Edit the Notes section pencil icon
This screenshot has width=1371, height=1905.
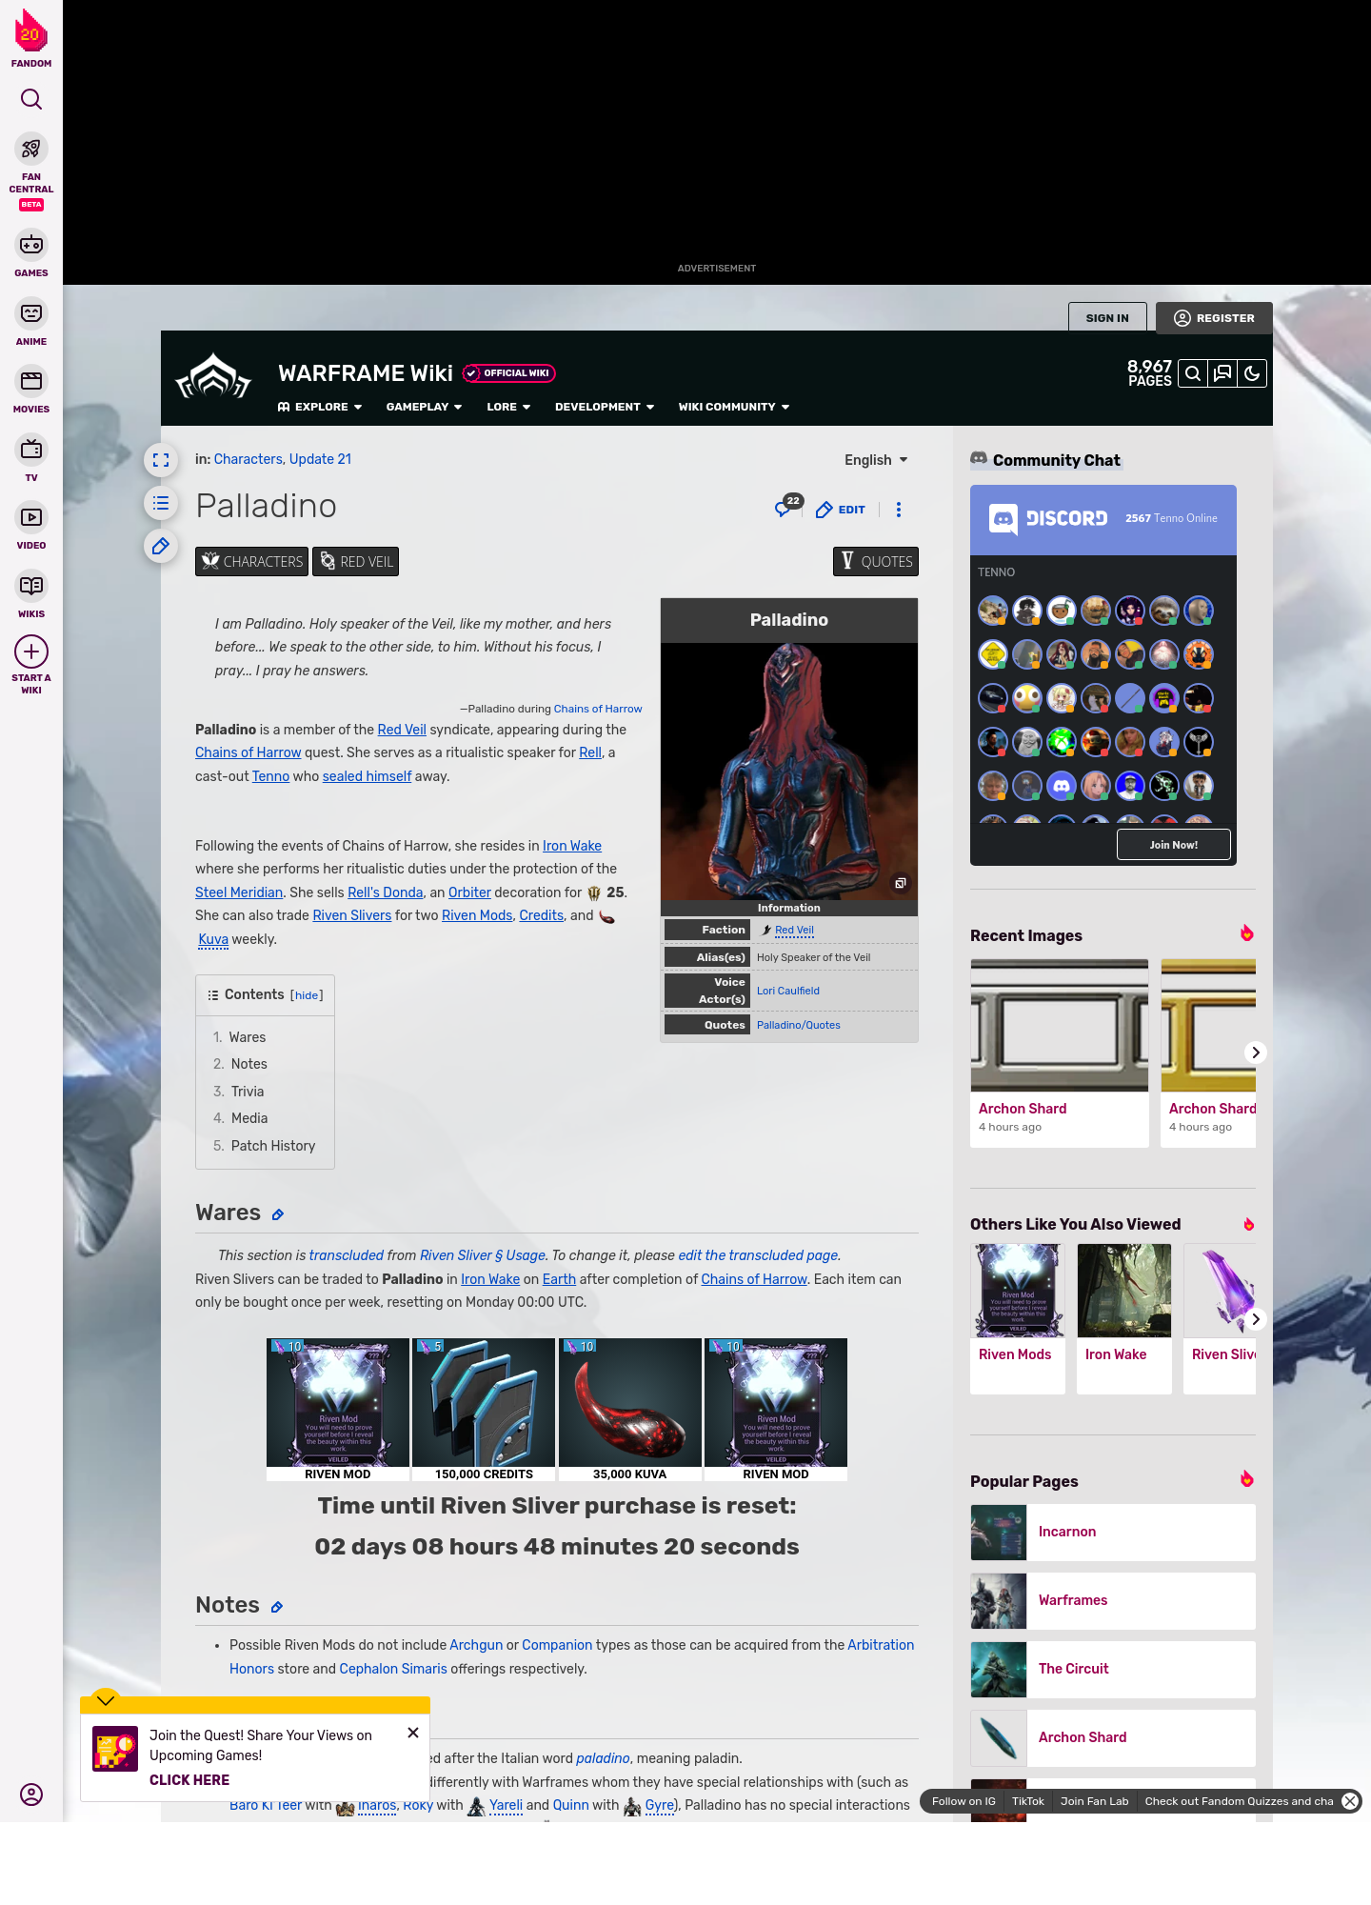click(x=277, y=1607)
